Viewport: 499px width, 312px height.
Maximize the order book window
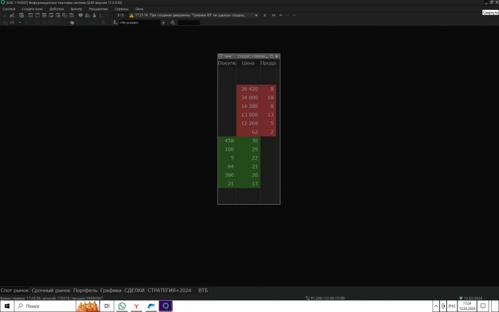pyautogui.click(x=271, y=57)
